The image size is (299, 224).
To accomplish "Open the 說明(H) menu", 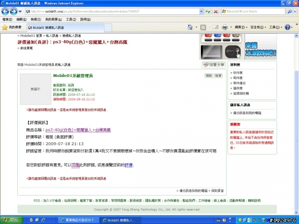I will (85, 19).
